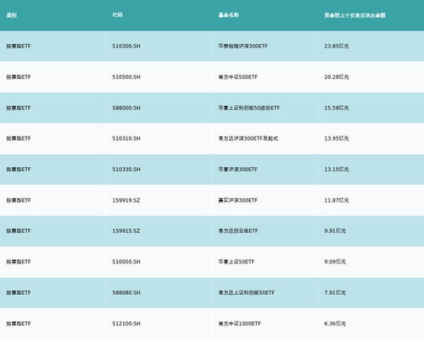Click the 类别 column header

(12, 15)
